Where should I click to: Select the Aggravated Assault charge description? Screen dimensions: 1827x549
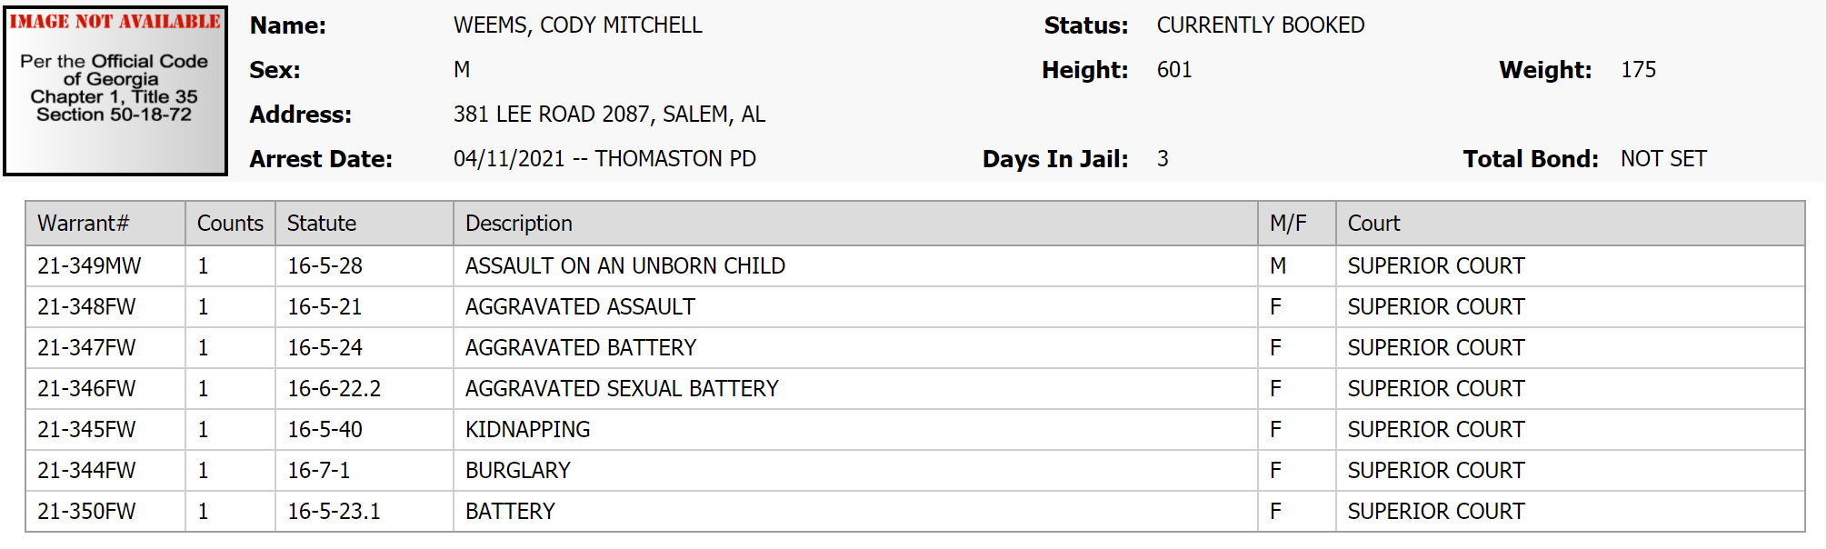point(580,307)
